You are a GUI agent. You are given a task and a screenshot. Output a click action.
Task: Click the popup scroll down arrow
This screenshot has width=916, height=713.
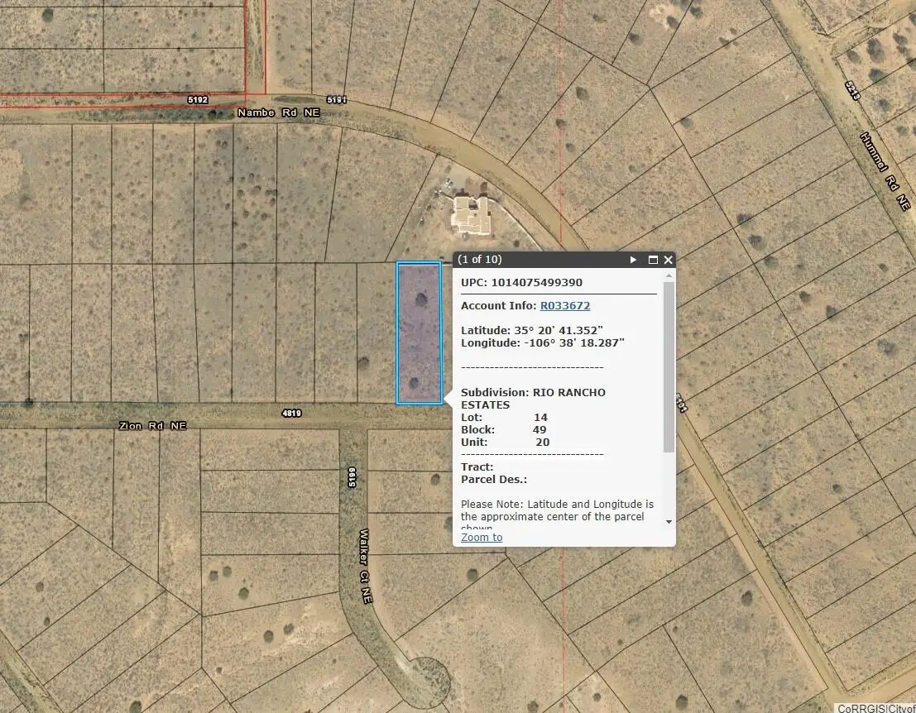coord(669,522)
